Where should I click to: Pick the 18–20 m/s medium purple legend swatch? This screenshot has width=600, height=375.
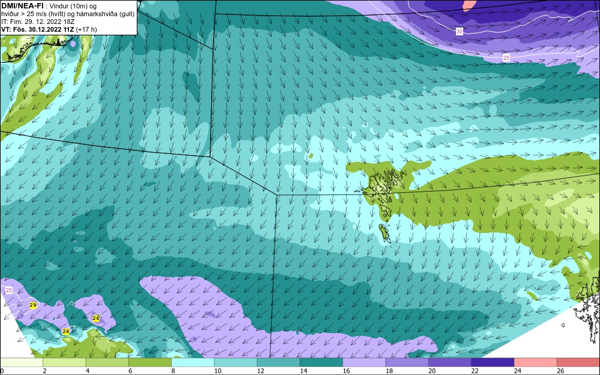[x=407, y=362]
